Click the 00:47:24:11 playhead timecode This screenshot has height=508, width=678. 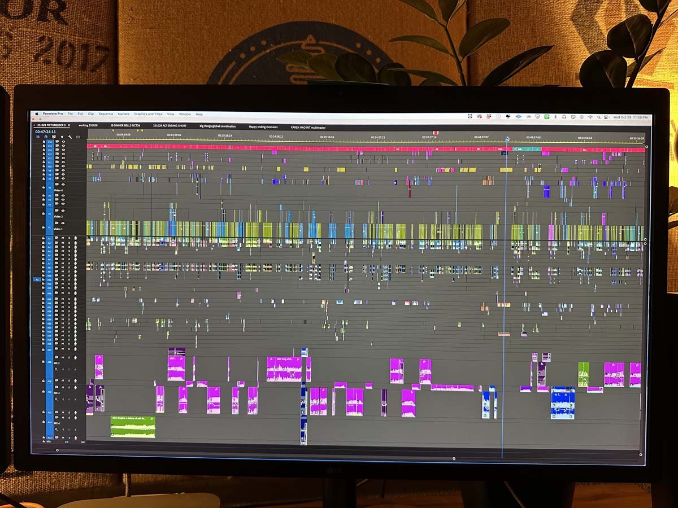[45, 132]
